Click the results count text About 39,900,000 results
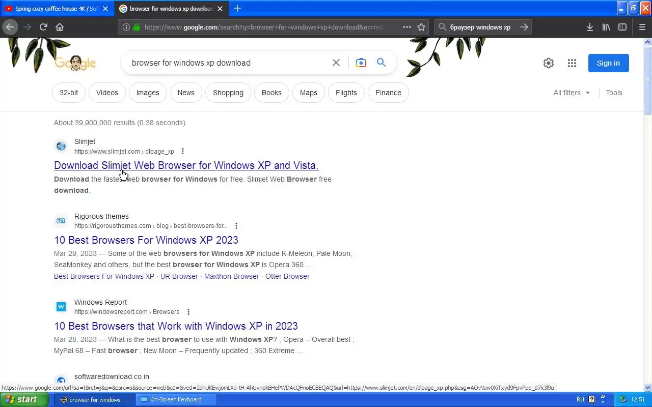 pyautogui.click(x=120, y=123)
